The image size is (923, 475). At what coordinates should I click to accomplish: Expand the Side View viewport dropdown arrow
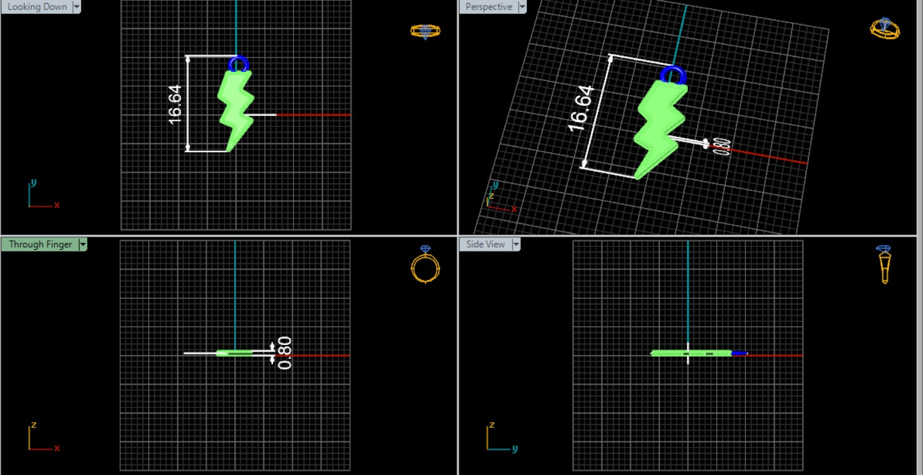point(515,245)
